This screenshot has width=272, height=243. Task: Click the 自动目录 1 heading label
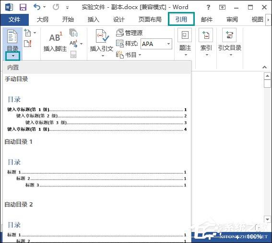[x=19, y=142]
